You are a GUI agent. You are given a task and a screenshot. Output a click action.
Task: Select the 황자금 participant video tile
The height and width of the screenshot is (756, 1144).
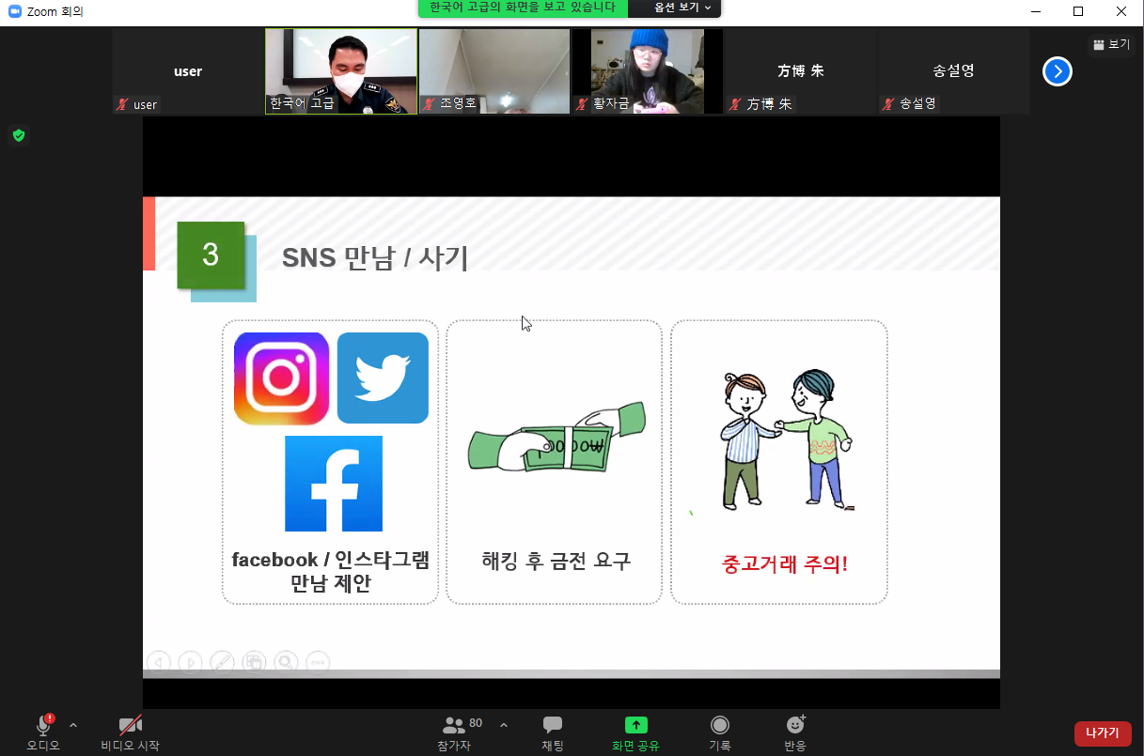tap(648, 71)
